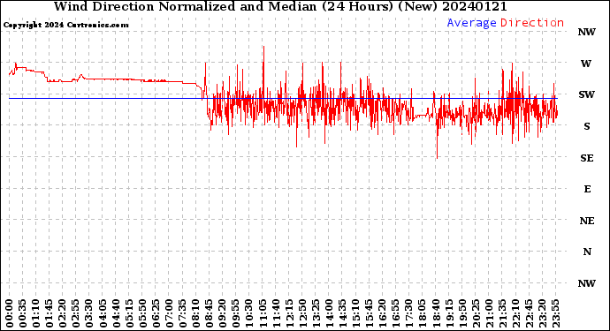Click the 12:15 time label

(x=289, y=313)
